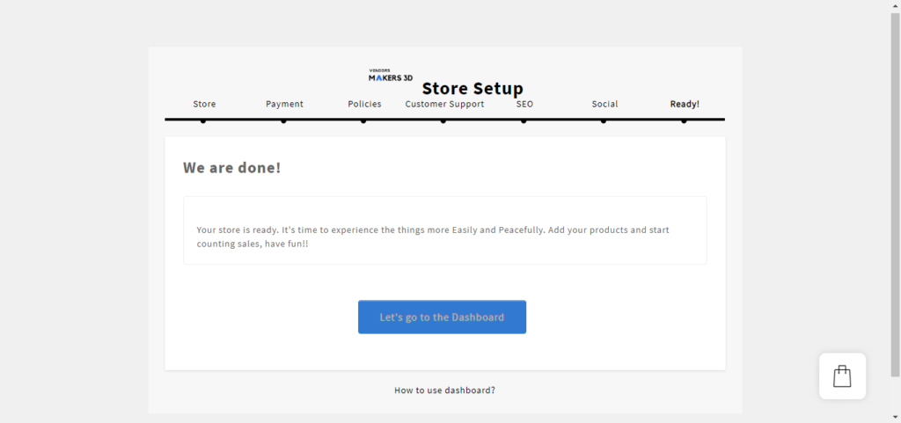Open the How to use dashboard link
This screenshot has width=901, height=423.
pos(444,390)
